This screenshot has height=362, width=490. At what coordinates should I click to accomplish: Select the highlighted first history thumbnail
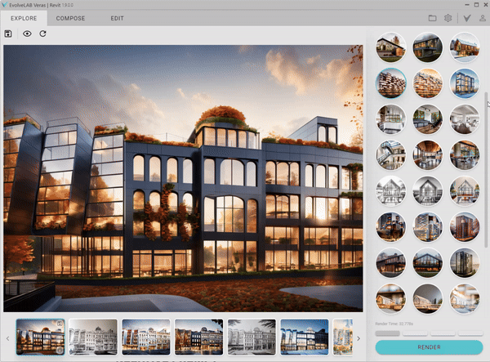pos(40,337)
